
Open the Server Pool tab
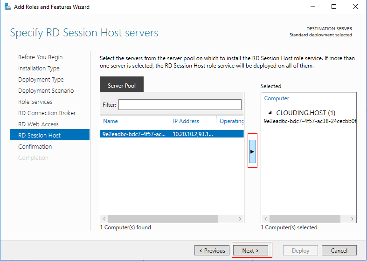(121, 84)
